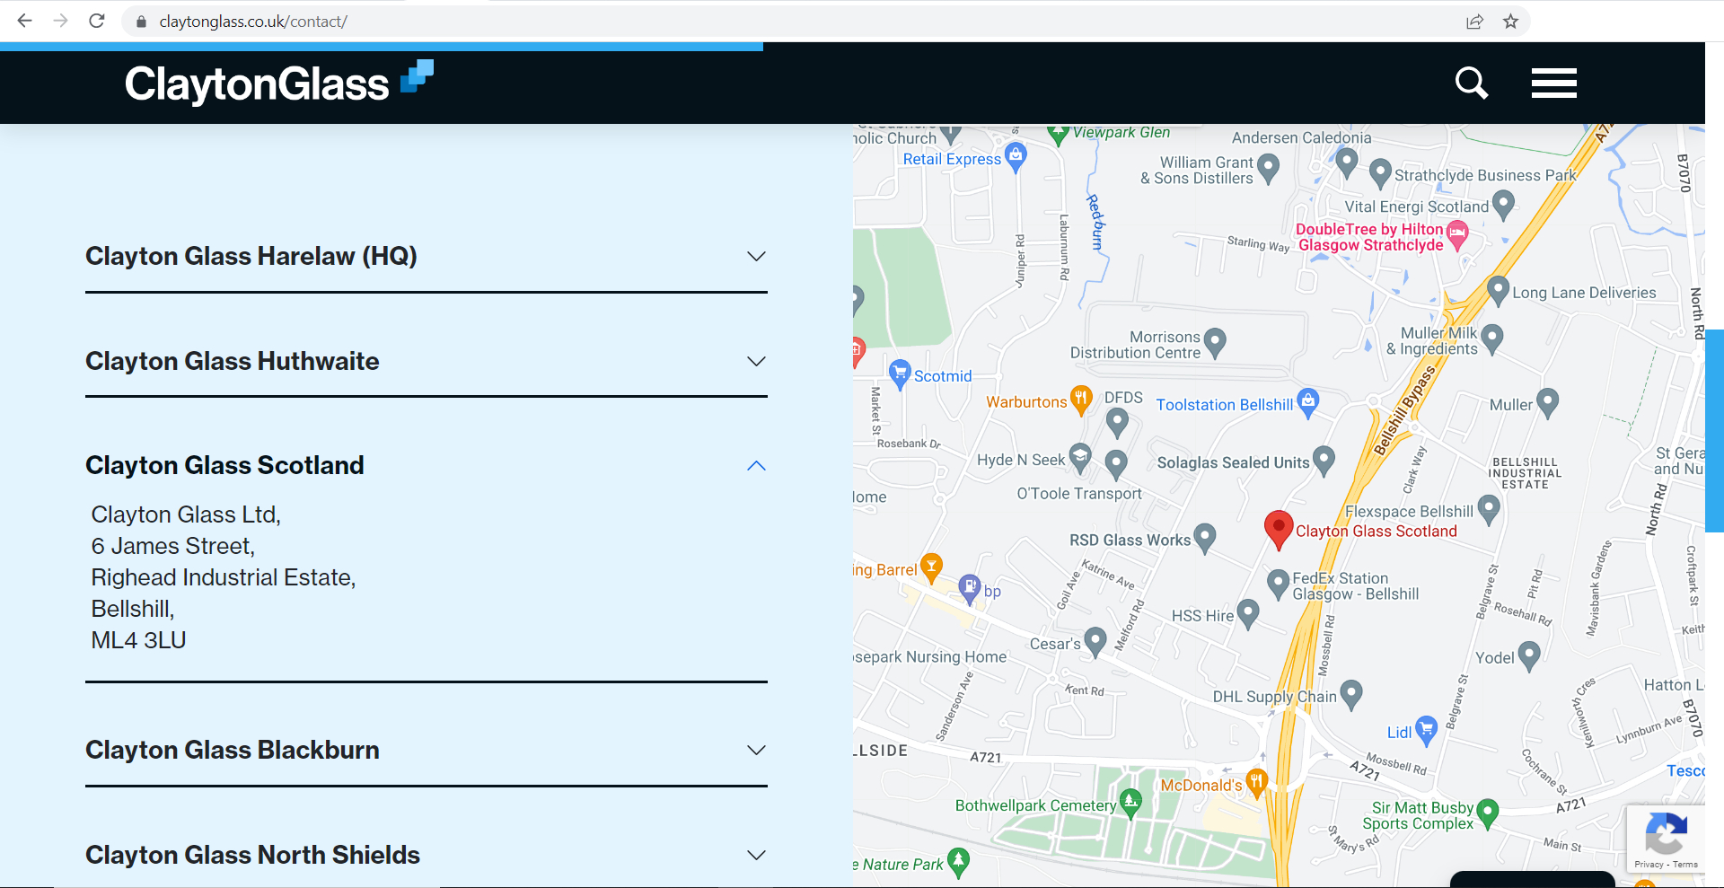
Task: Click the browser back arrow
Action: coord(24,21)
